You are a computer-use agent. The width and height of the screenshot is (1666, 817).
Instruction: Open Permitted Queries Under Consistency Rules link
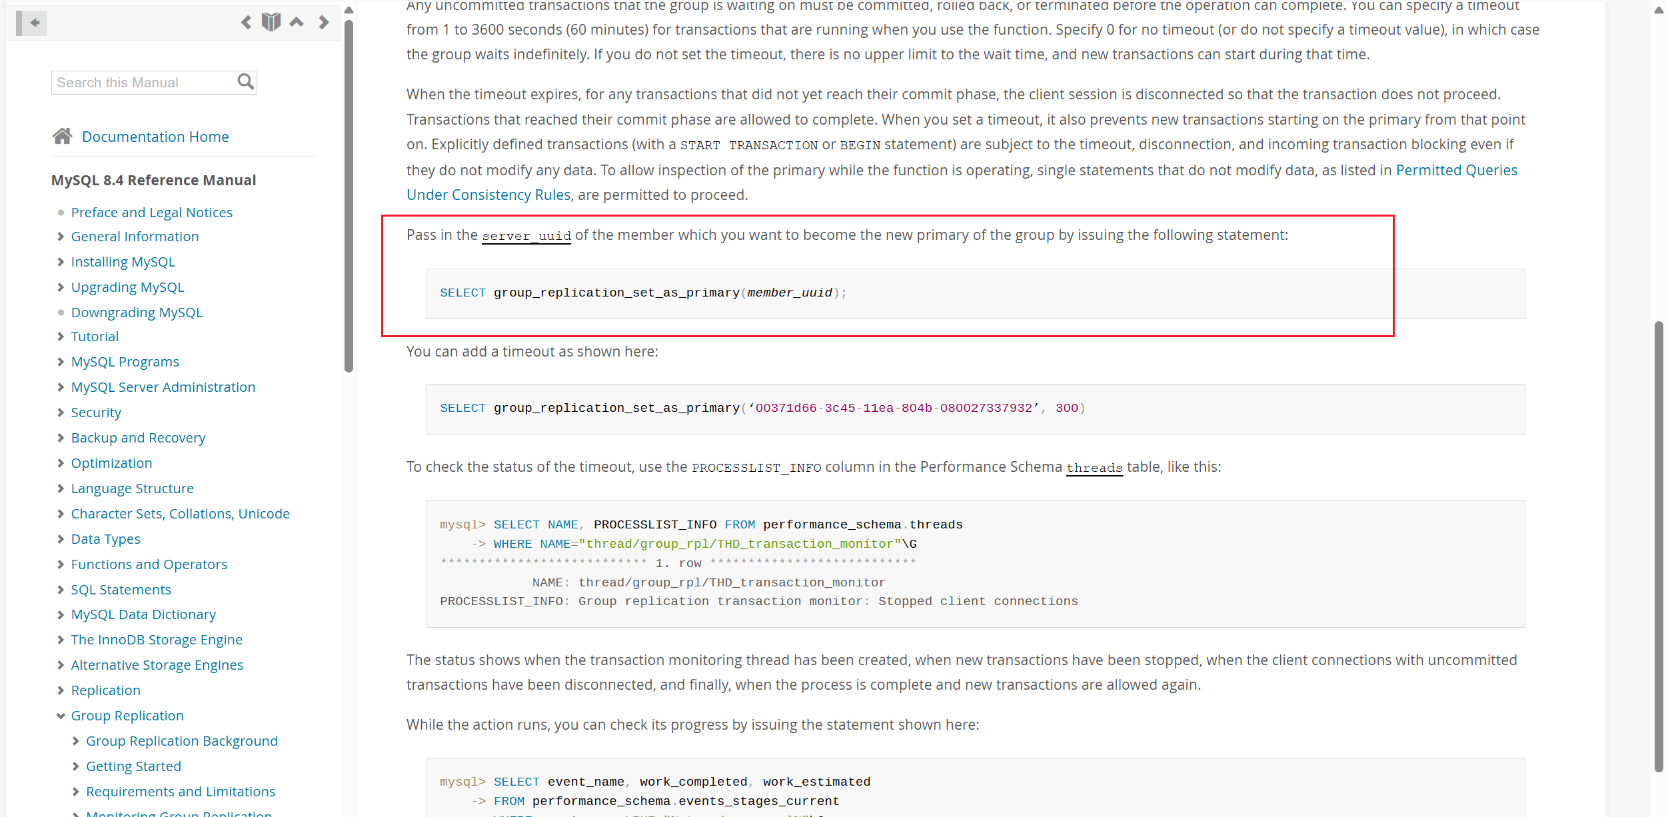click(1456, 170)
